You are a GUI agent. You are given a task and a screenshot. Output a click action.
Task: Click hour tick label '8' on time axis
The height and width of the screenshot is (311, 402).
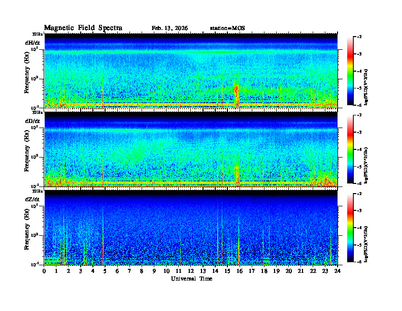click(x=142, y=271)
